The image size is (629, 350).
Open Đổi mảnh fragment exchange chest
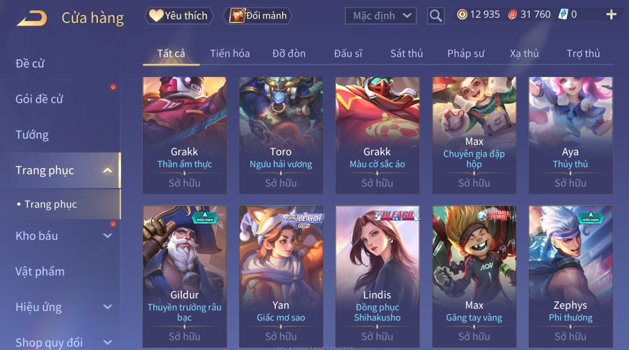click(258, 16)
